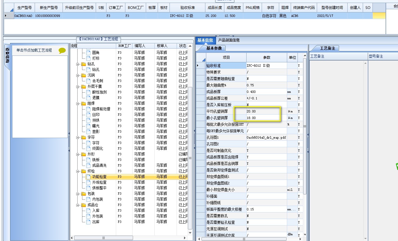
Task: Click the document icon beside 阻焊前处理
Action: click(x=88, y=109)
